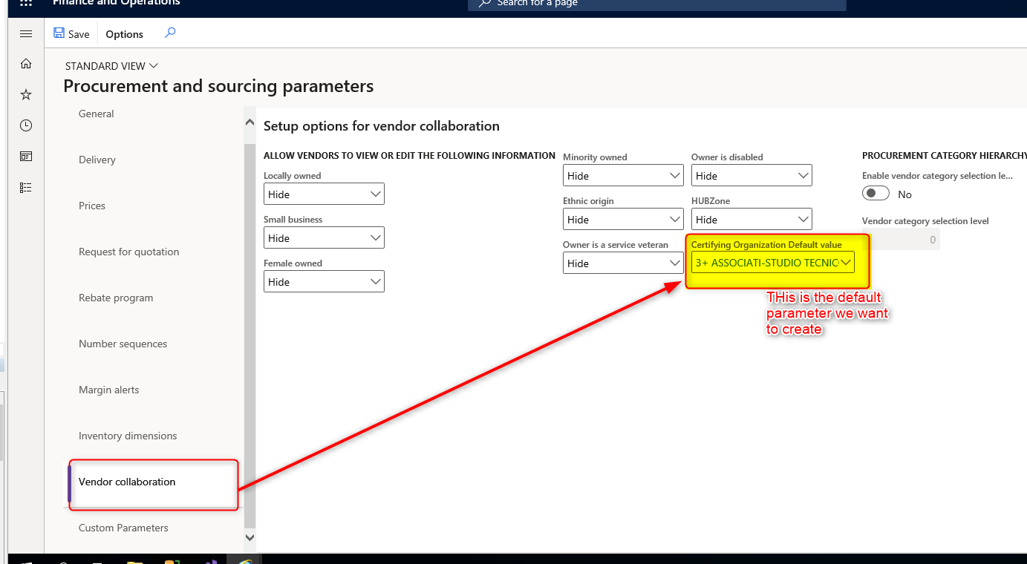Enable vendor category selection toggle
This screenshot has width=1027, height=564.
876,192
